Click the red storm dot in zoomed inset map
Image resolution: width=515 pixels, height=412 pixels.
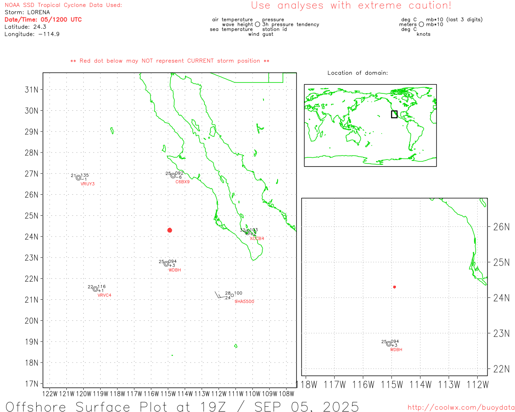coord(395,287)
